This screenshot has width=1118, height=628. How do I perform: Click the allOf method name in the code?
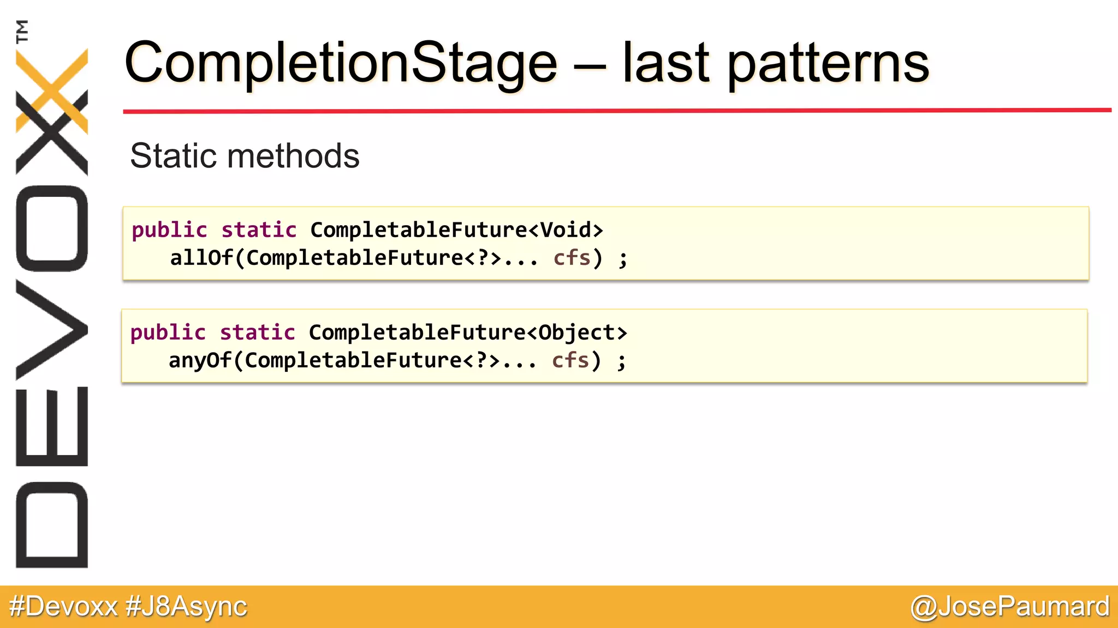[x=201, y=258]
